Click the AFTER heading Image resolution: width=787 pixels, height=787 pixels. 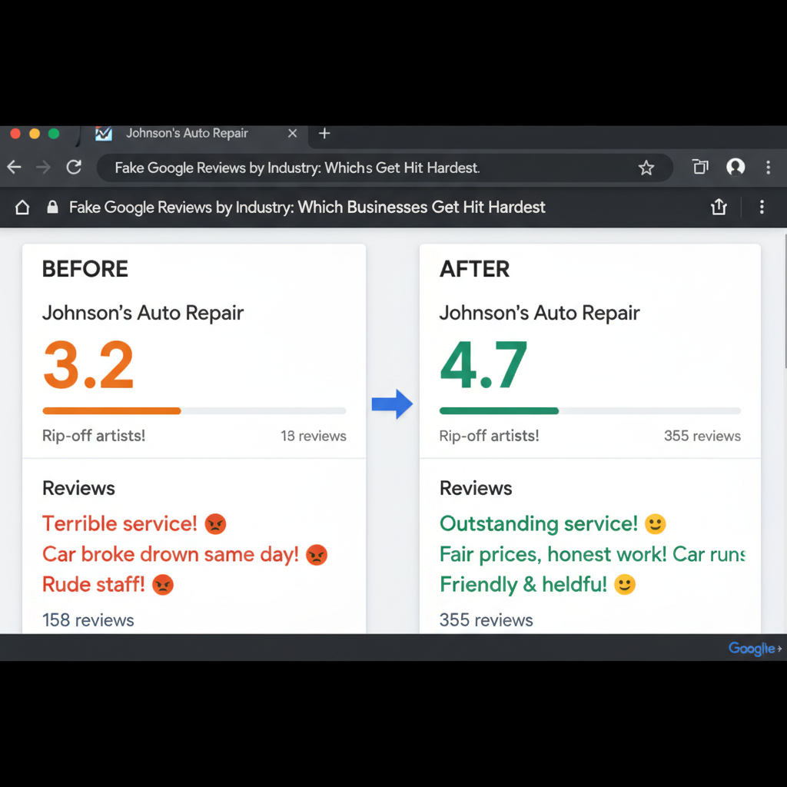tap(474, 269)
